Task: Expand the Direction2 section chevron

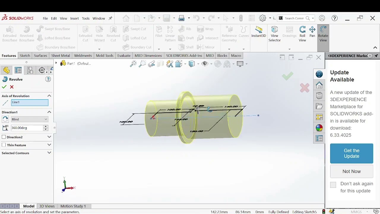Action: click(49, 137)
